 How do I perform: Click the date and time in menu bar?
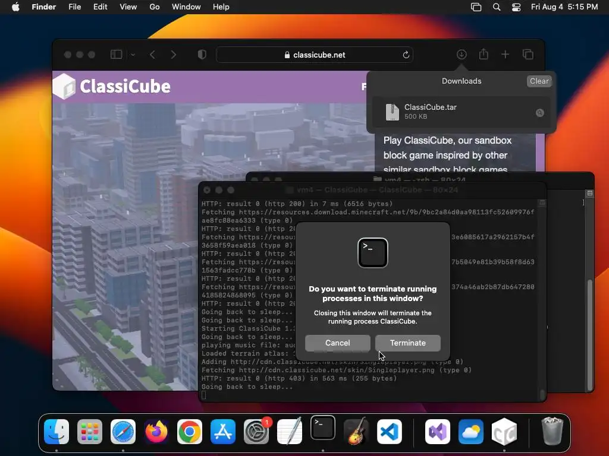point(564,7)
